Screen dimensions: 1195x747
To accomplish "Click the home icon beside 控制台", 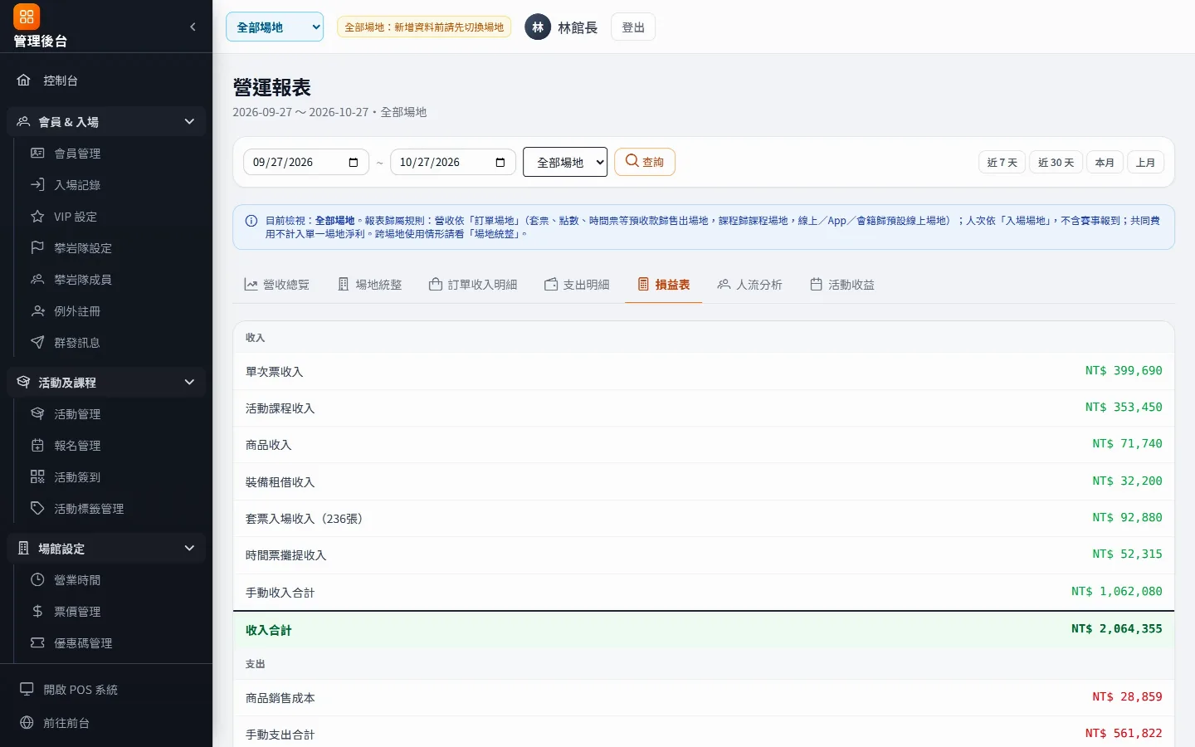I will [24, 81].
